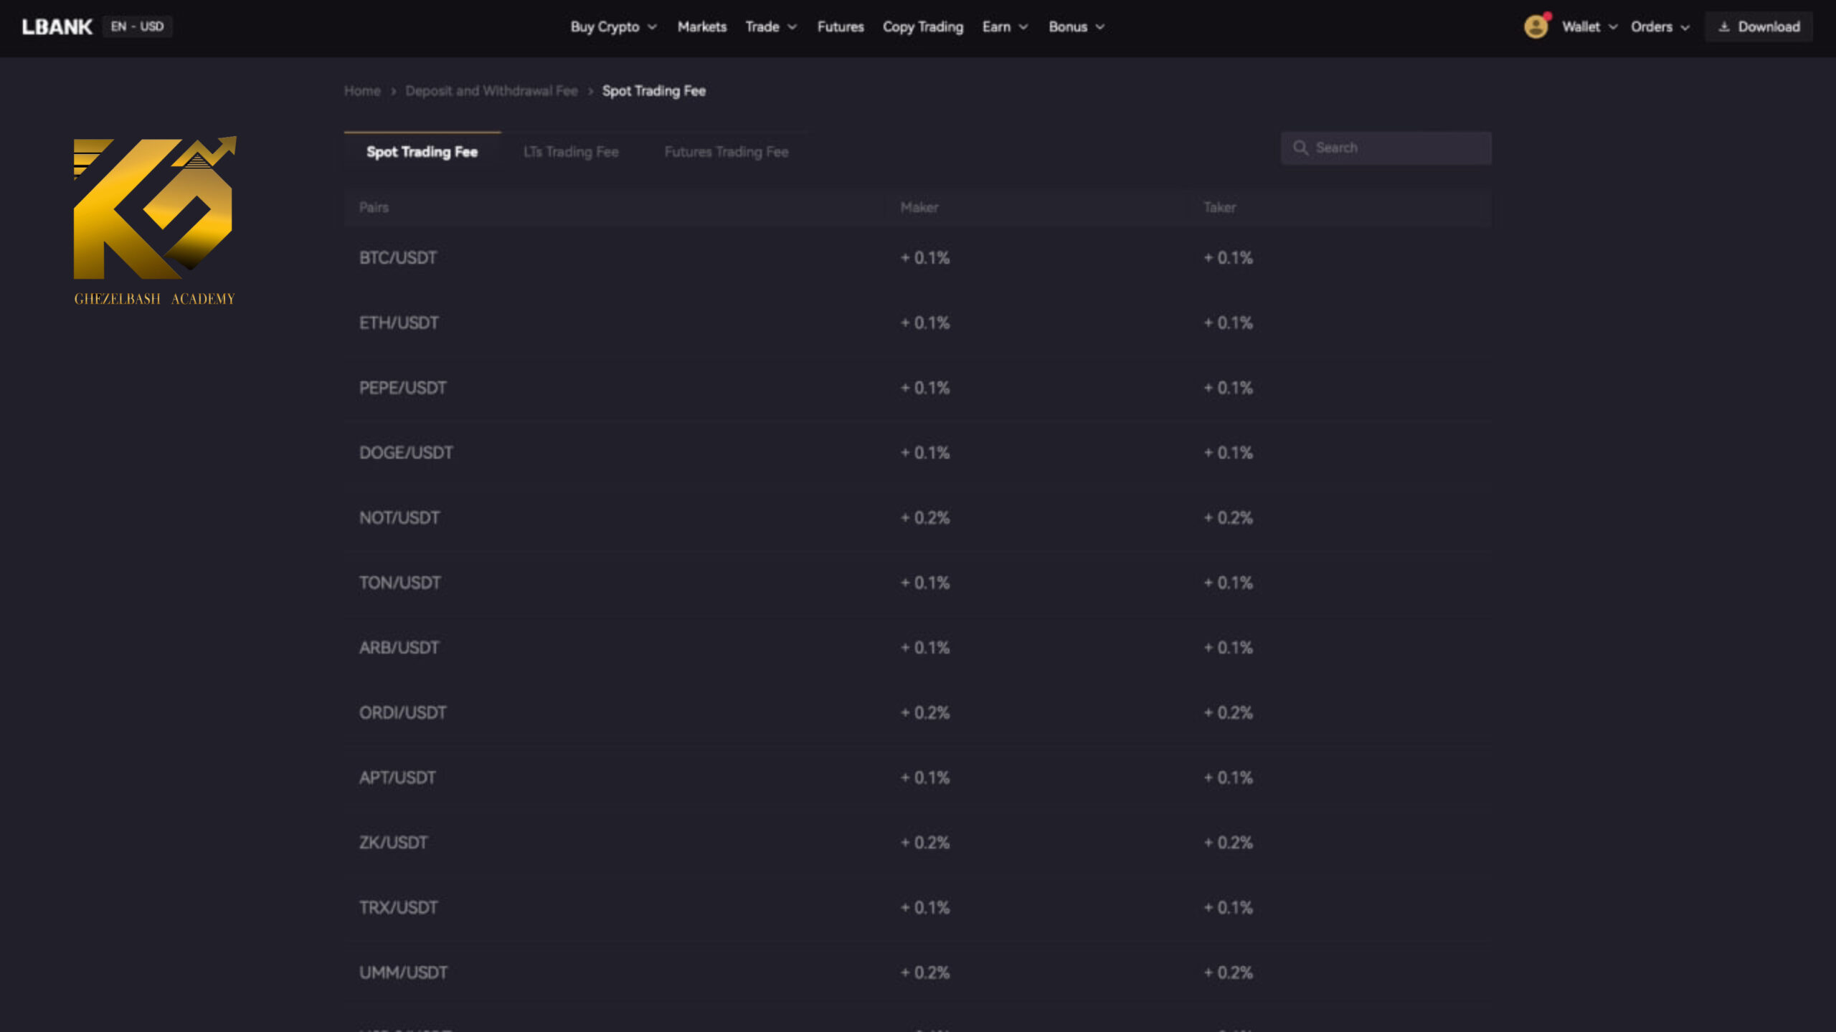The height and width of the screenshot is (1032, 1836).
Task: Expand the Trade dropdown menu
Action: click(x=770, y=27)
